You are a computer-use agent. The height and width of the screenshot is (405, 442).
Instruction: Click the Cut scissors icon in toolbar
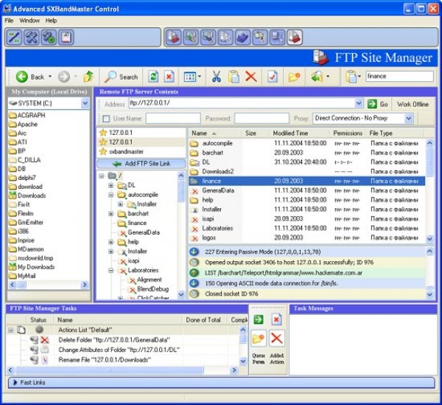pyautogui.click(x=216, y=76)
